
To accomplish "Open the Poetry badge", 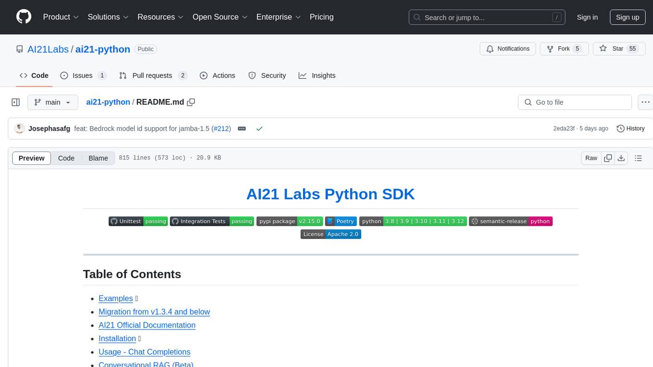I will [x=341, y=221].
